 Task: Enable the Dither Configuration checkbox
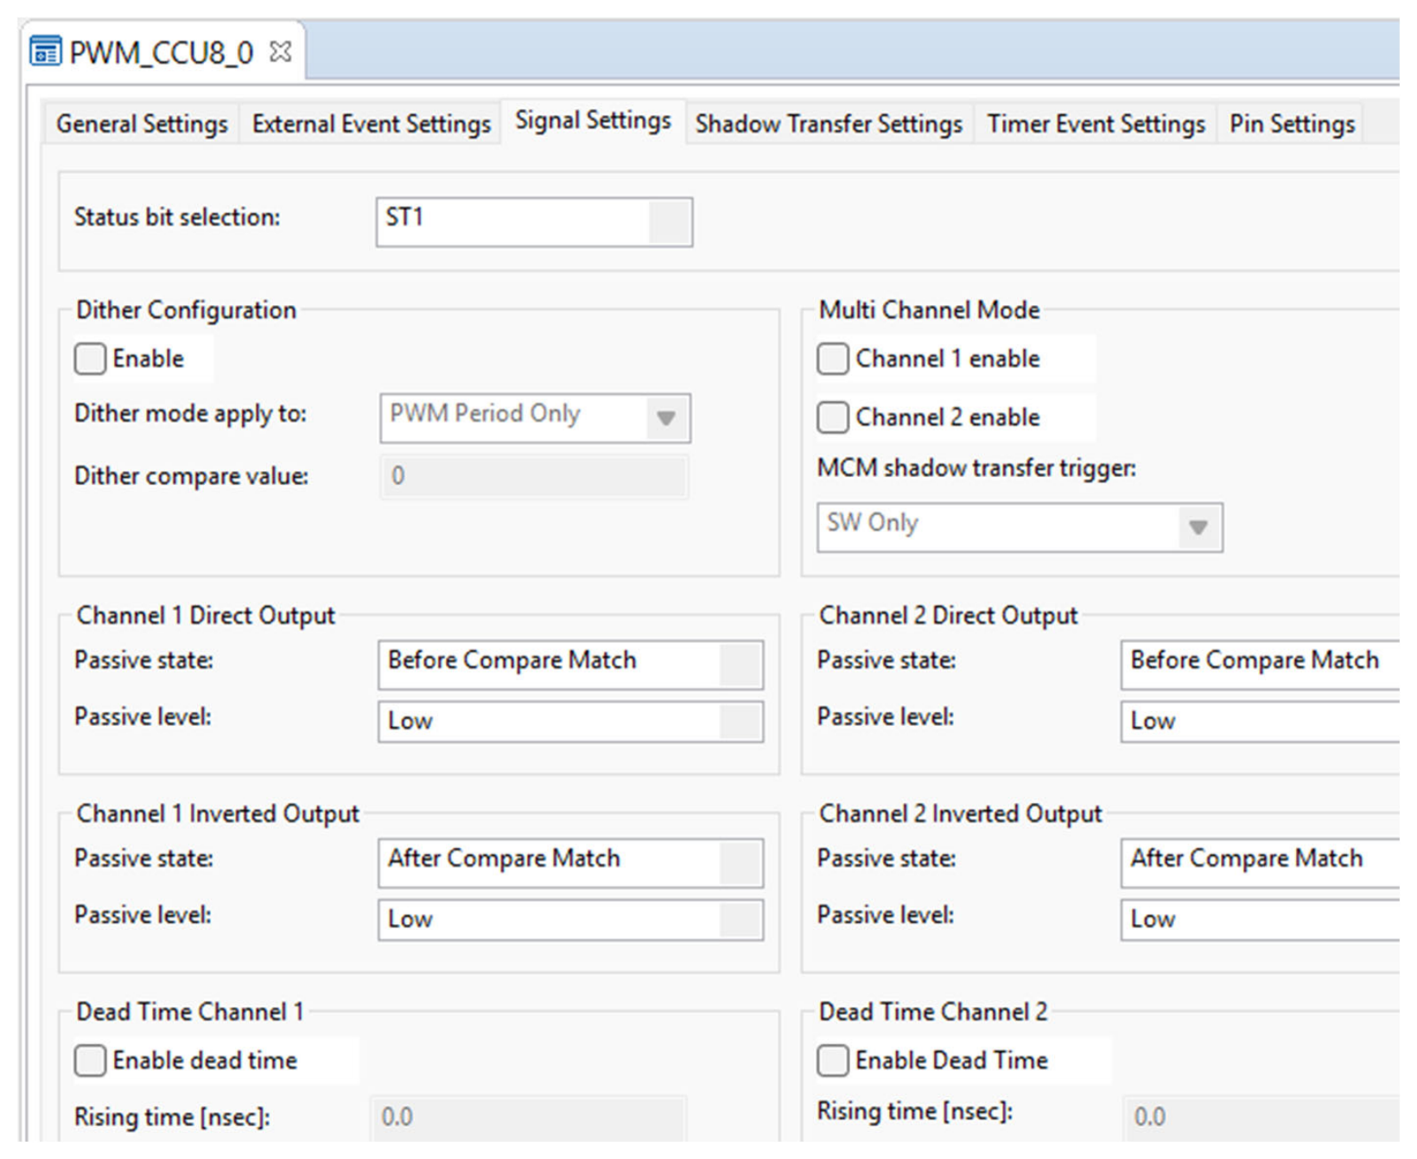[90, 359]
